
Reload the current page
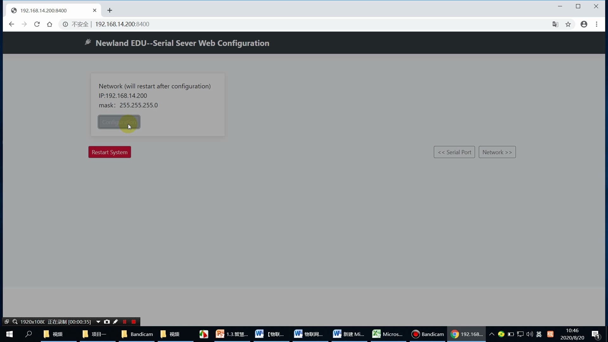[x=37, y=24]
